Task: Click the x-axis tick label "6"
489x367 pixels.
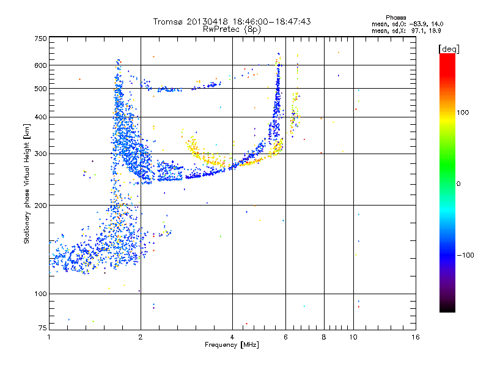Action: (x=285, y=337)
